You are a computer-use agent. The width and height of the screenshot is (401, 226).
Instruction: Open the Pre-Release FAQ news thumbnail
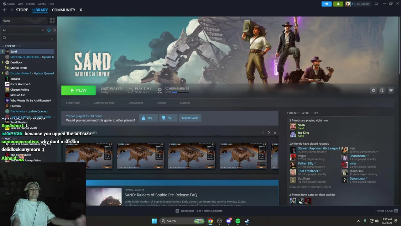pos(104,197)
